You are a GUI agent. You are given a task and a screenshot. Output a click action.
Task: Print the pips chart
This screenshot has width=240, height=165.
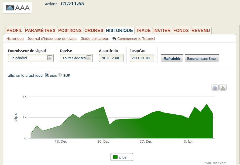coord(215,88)
